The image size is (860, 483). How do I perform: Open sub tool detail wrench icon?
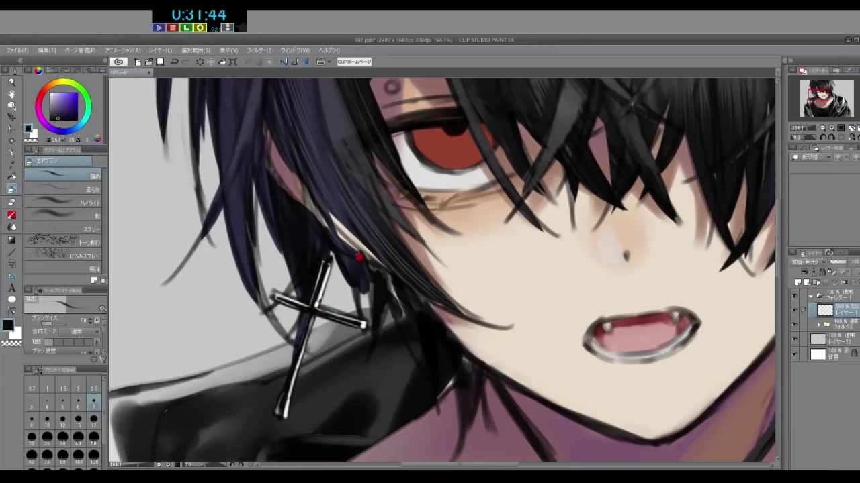(x=104, y=360)
